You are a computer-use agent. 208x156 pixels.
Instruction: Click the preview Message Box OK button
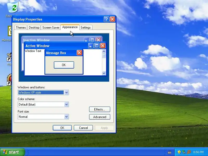tap(64, 65)
